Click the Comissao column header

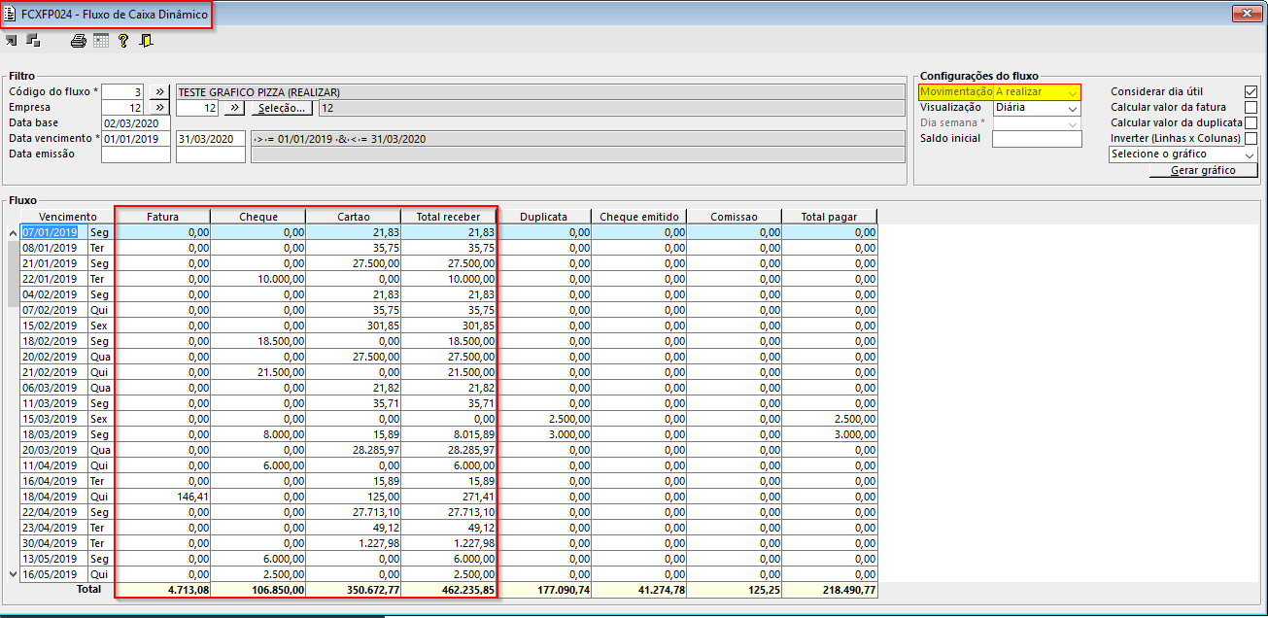[734, 217]
